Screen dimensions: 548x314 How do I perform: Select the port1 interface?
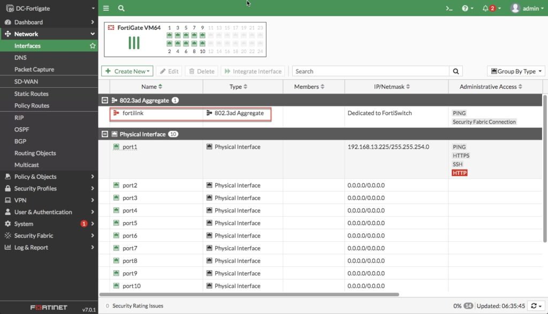130,147
